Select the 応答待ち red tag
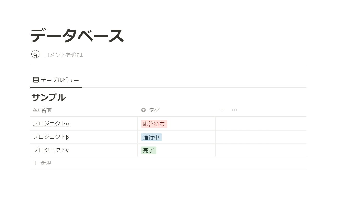 pos(154,124)
